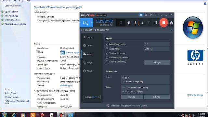Click the text overlay T icon
208x117 pixels.
click(149, 23)
